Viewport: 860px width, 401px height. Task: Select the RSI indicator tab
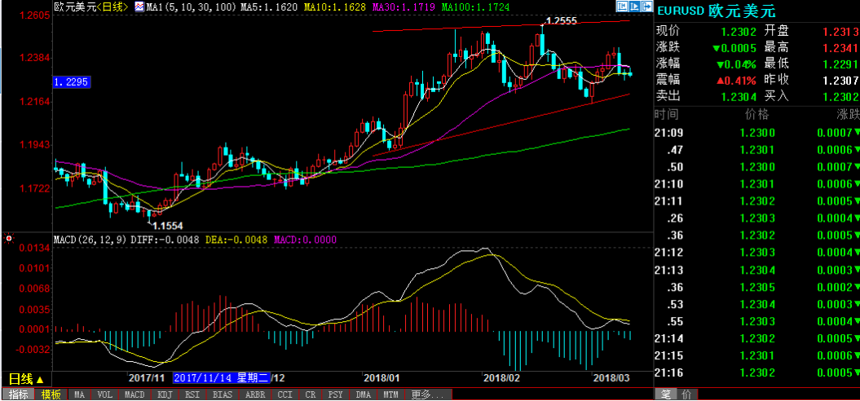[192, 395]
